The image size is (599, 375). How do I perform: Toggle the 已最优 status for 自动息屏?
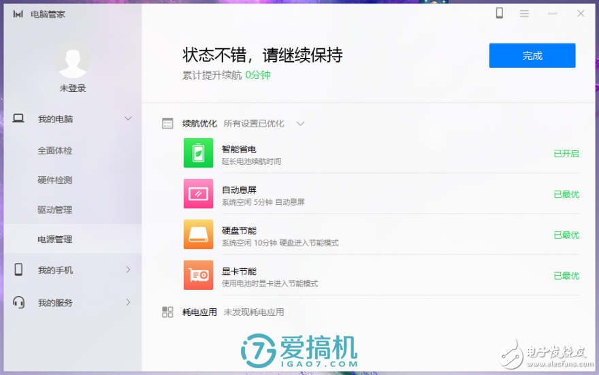pos(566,195)
